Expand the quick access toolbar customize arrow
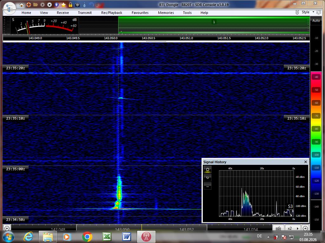The image size is (325, 243). 97,5
